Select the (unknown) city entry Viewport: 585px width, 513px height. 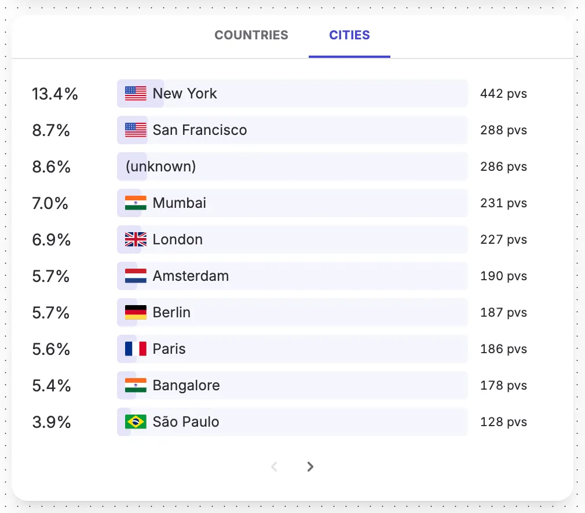[160, 167]
